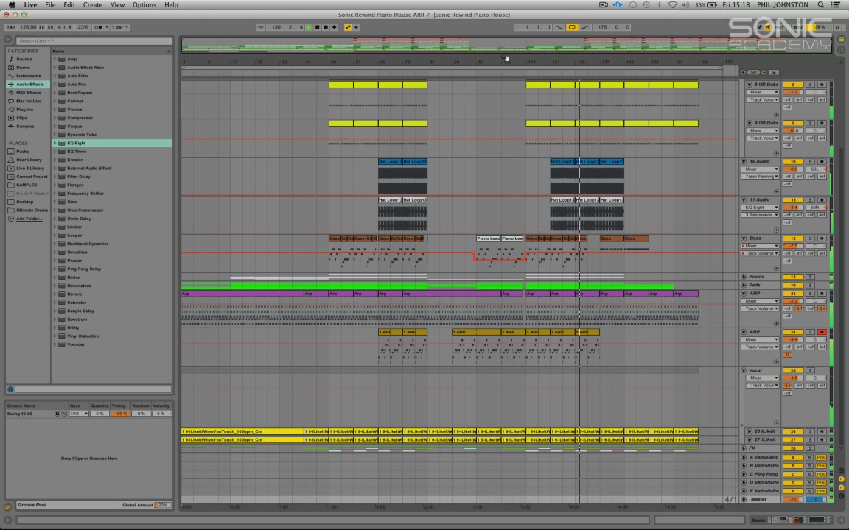Image resolution: width=849 pixels, height=530 pixels.
Task: Open the File menu
Action: coord(50,5)
